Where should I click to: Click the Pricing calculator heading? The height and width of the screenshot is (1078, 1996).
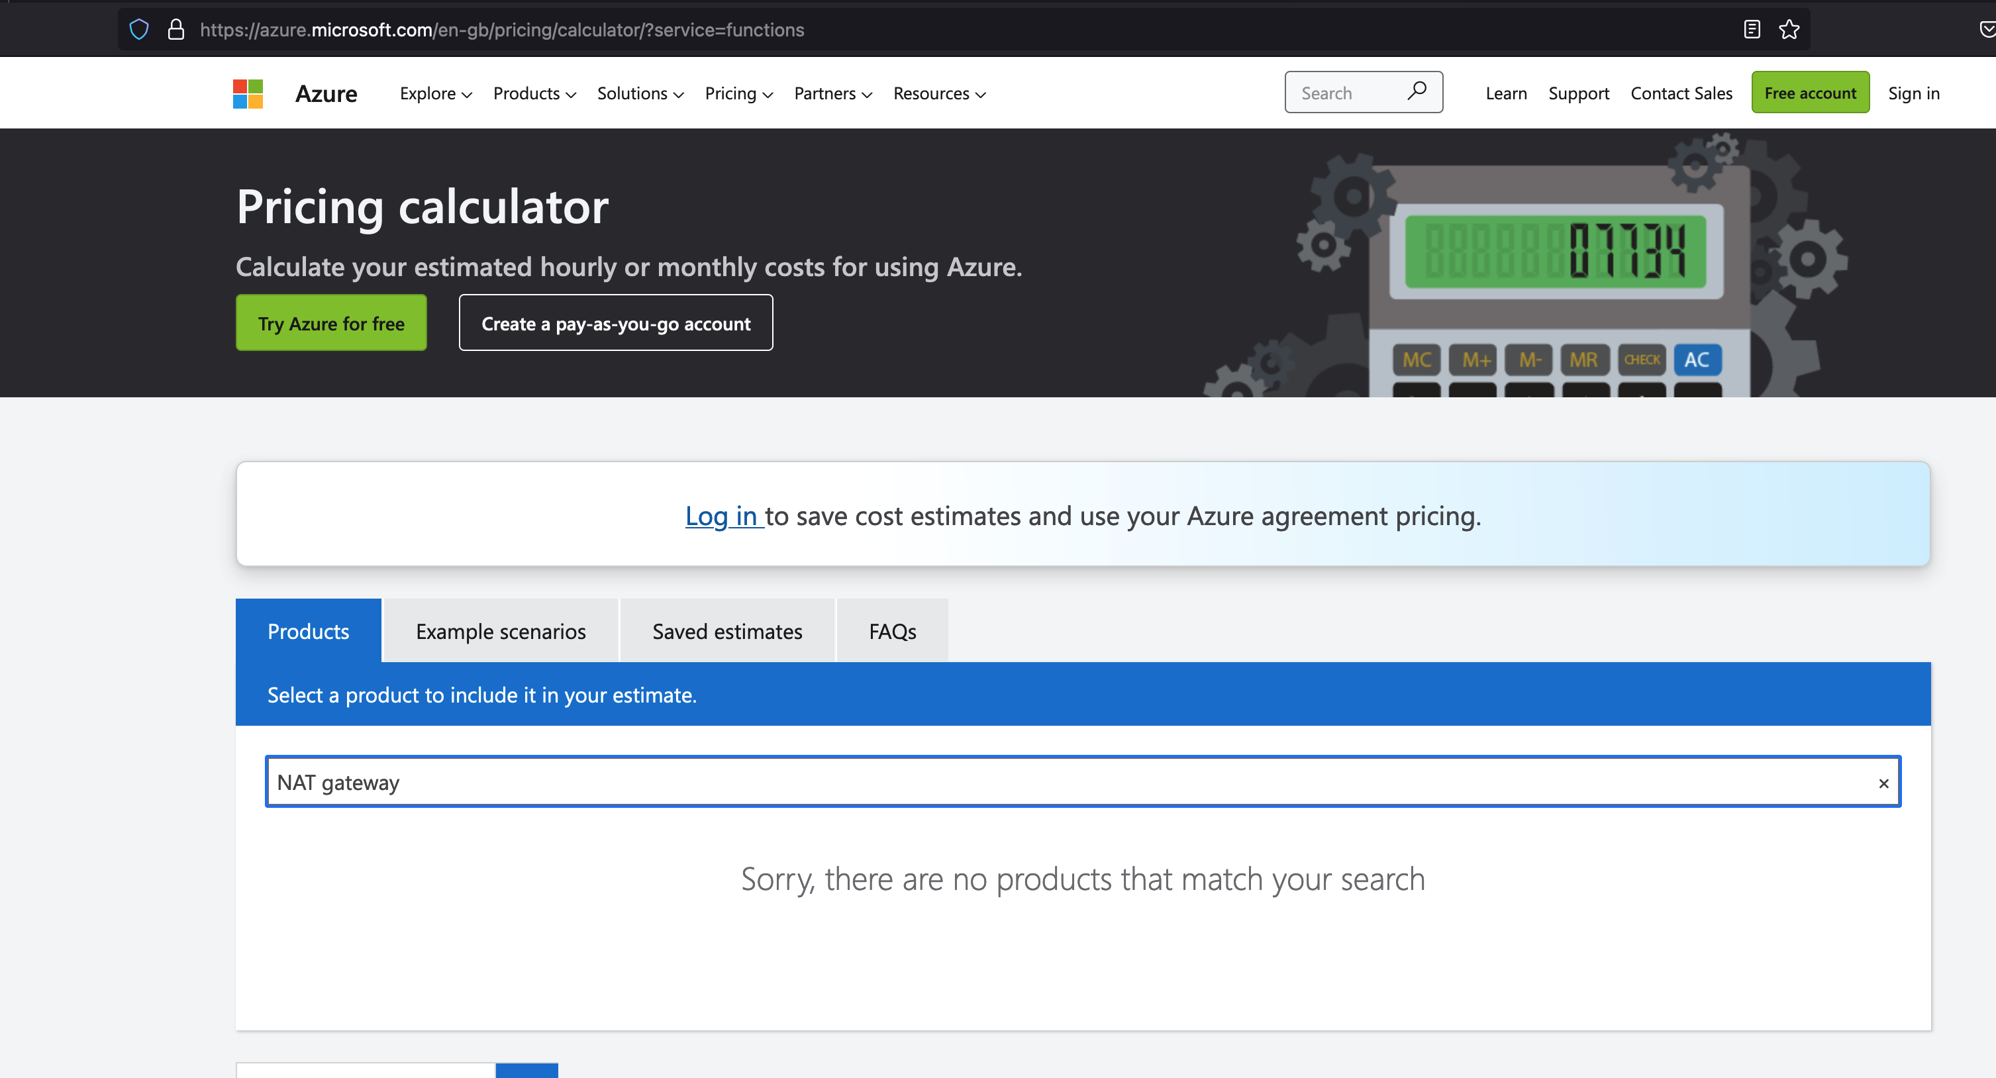coord(423,207)
